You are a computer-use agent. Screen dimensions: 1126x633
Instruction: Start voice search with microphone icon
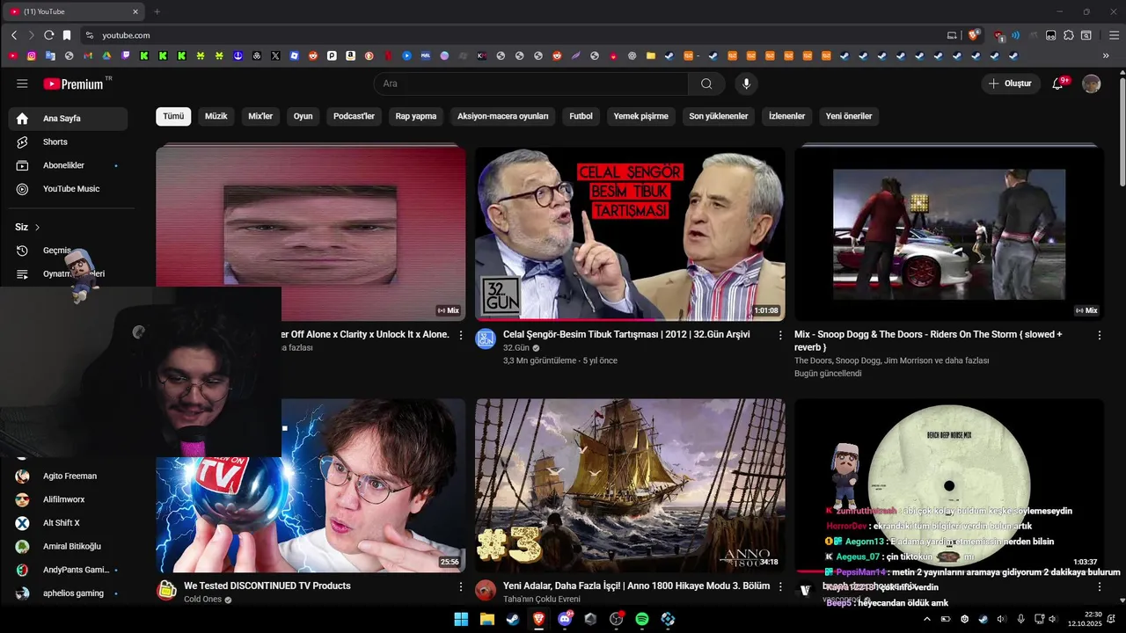746,84
